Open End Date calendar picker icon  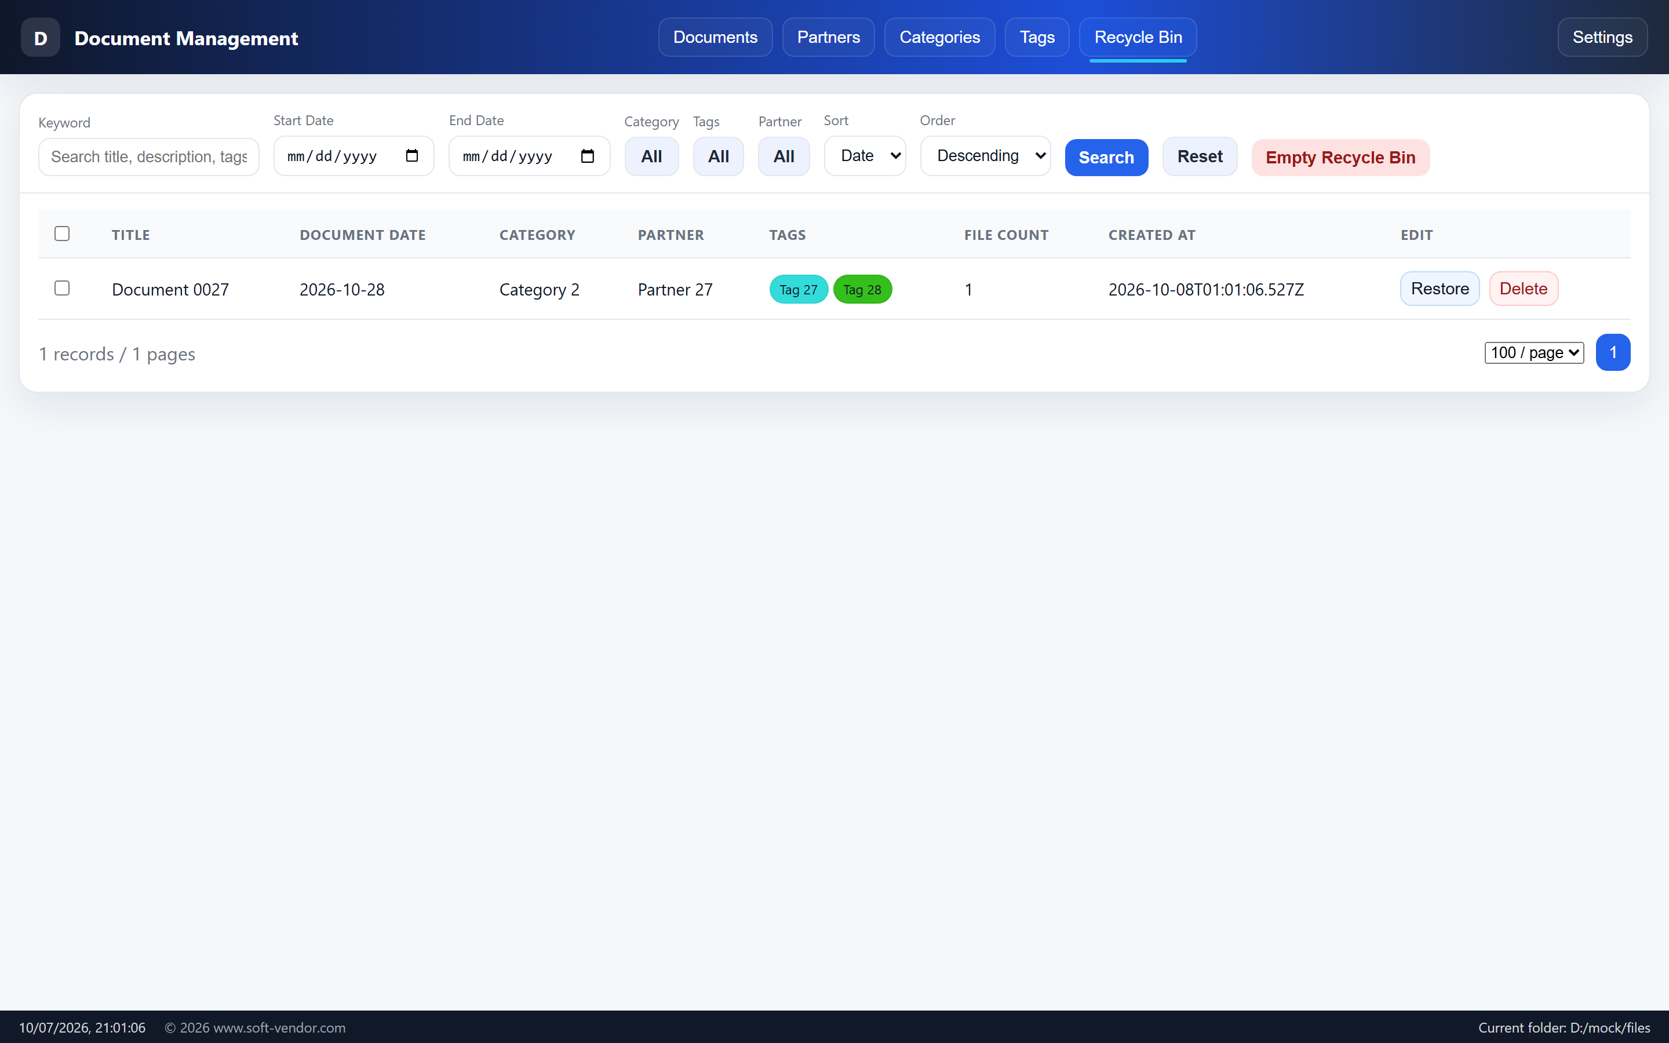click(x=588, y=156)
